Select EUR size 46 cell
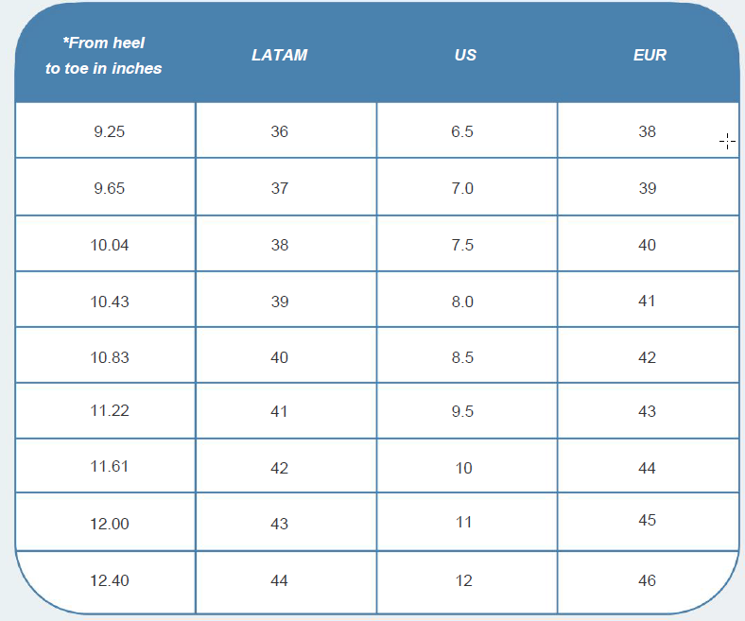This screenshot has width=745, height=621. (647, 580)
